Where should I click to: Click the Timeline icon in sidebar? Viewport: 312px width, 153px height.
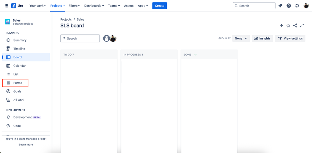tap(8, 49)
